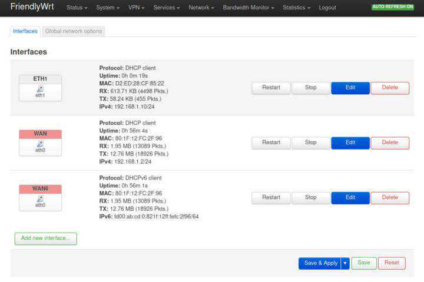
Task: Click Logout in the top navigation
Action: 327,8
